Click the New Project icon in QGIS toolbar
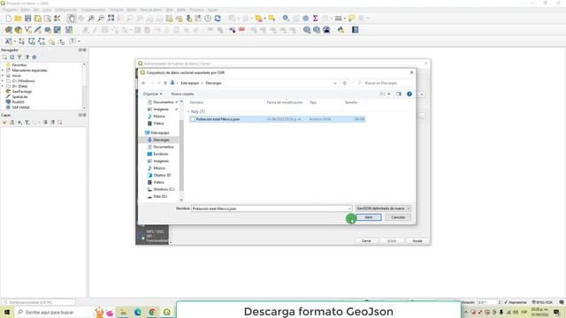Screen dimensions: 566x318 click(8, 19)
